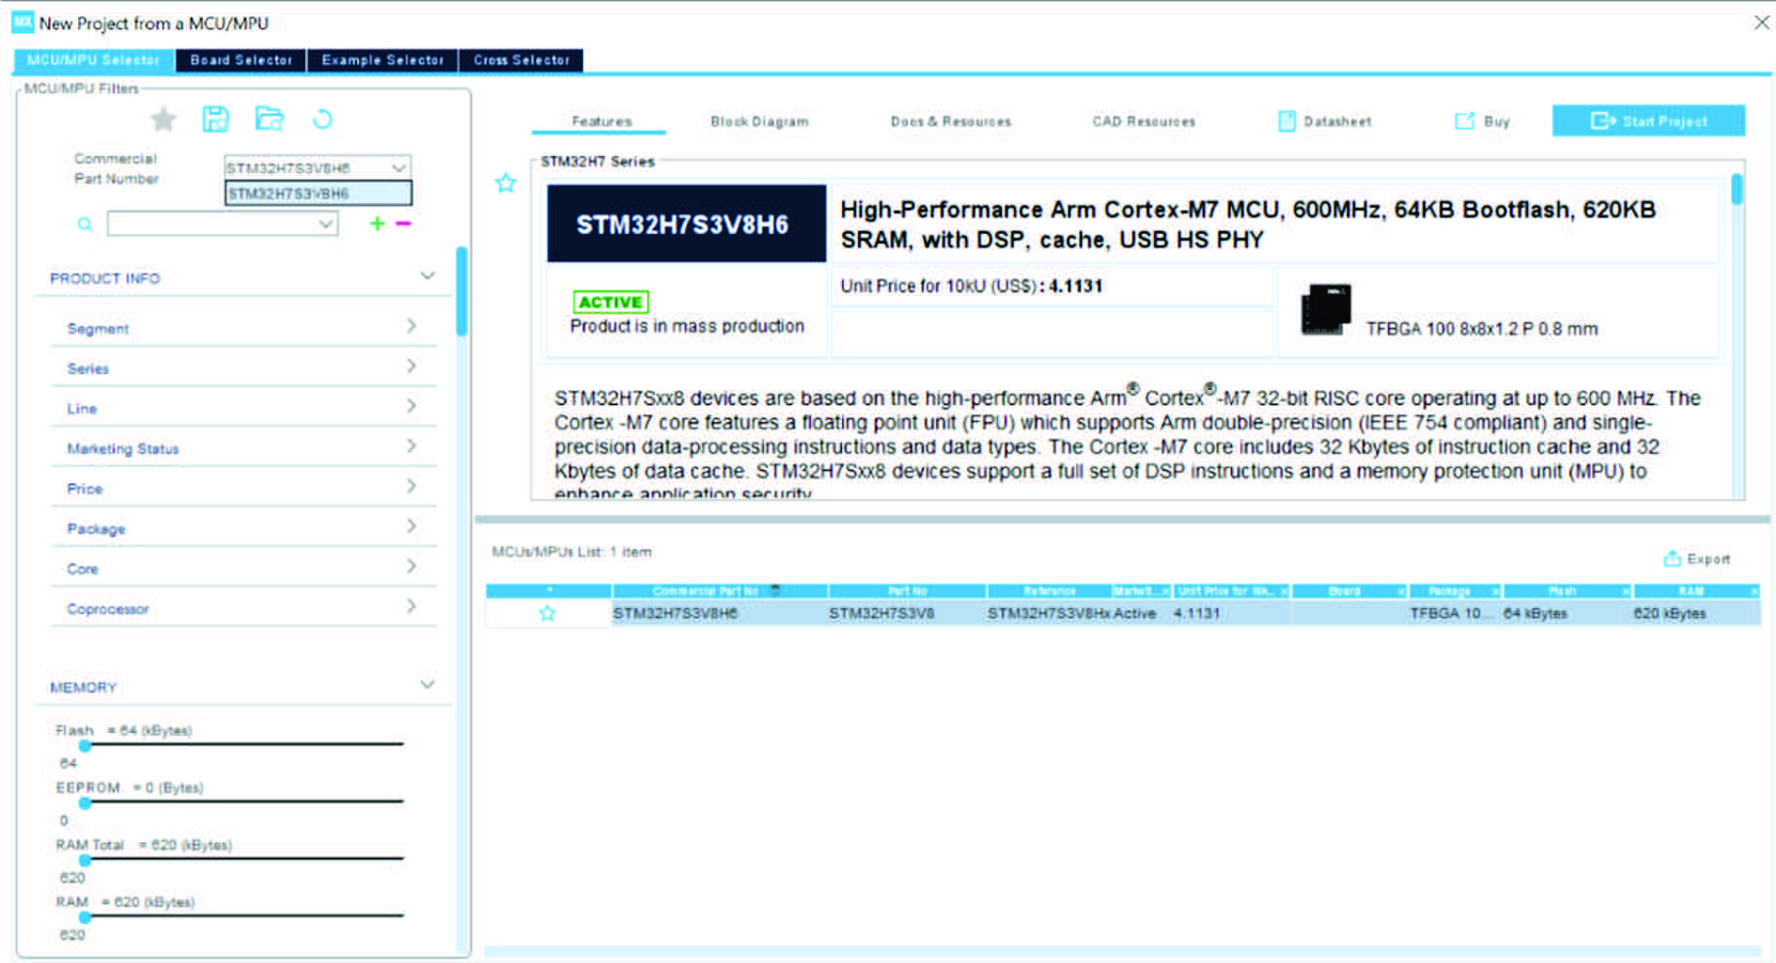Click the Datasheet document icon

(x=1287, y=121)
